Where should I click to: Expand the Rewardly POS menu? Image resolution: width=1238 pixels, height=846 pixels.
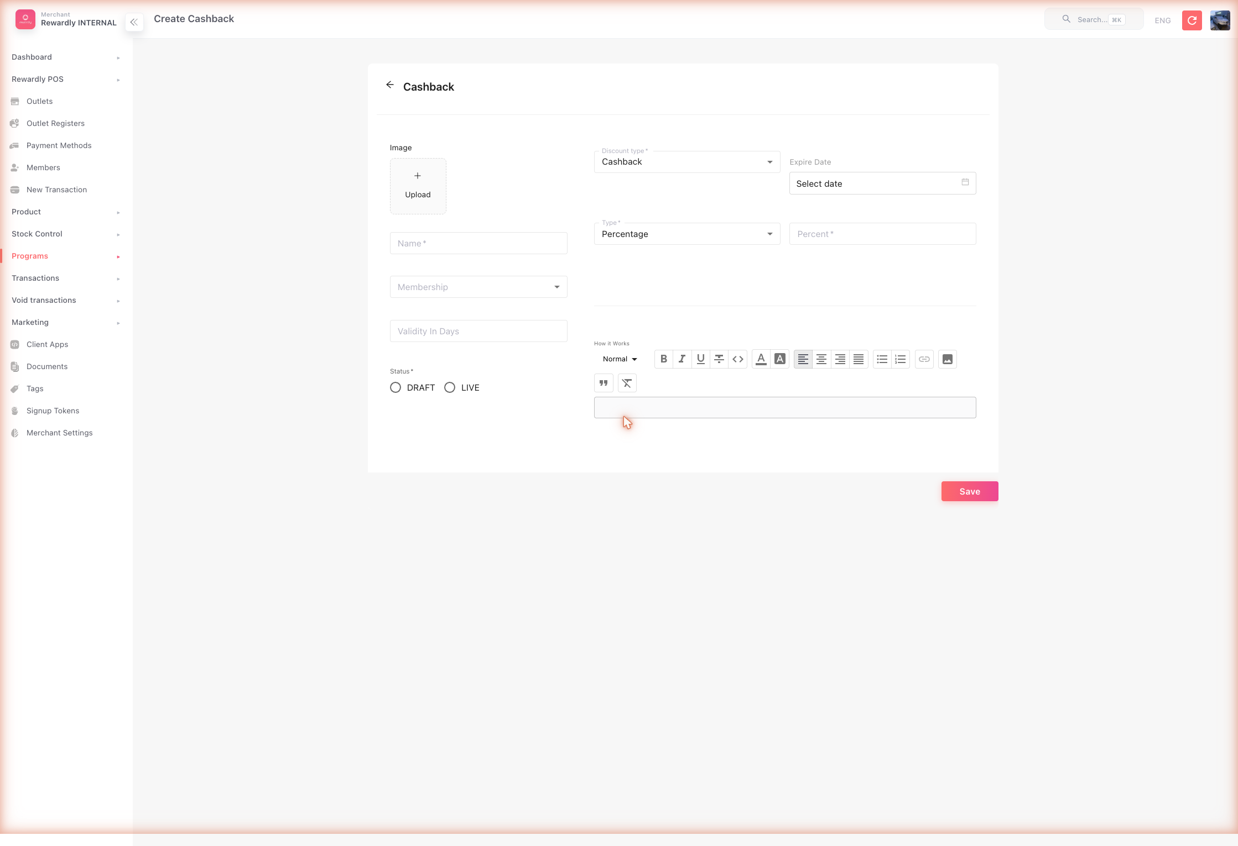66,80
